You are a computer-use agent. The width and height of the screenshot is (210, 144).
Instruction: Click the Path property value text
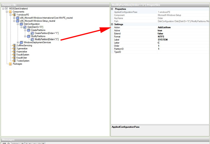point(183,21)
